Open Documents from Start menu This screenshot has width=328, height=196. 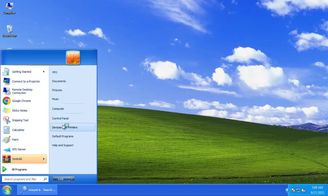(x=73, y=81)
